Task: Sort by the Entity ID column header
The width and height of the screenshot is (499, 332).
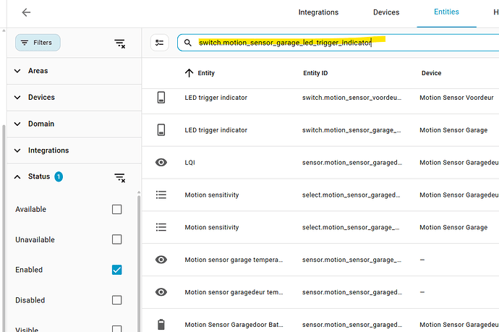Action: (315, 73)
